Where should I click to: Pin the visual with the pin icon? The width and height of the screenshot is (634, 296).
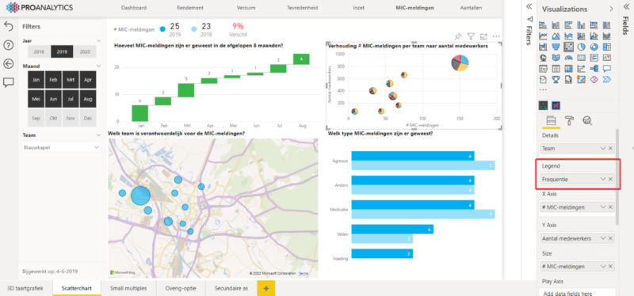458,36
